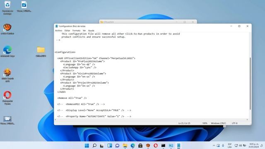This screenshot has height=149, width=265.
Task: Click the Notepad vertical scrollbar thumb
Action: (x=250, y=84)
